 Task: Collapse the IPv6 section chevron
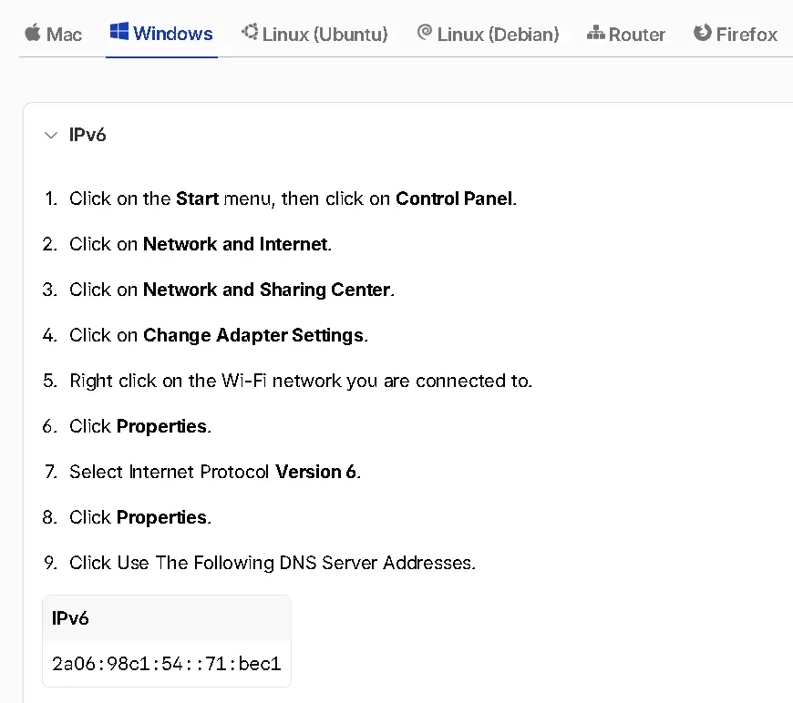coord(50,135)
